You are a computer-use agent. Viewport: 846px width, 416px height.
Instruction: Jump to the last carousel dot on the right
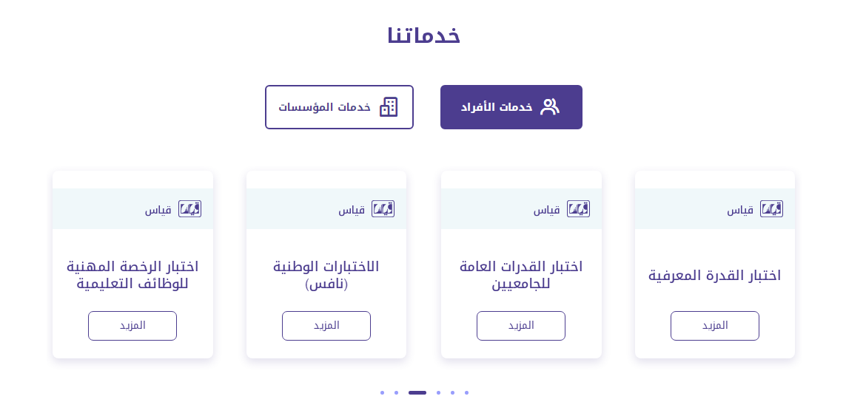click(466, 392)
